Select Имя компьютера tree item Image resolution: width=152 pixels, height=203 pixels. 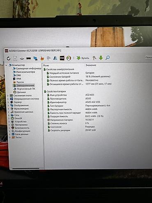24,72
